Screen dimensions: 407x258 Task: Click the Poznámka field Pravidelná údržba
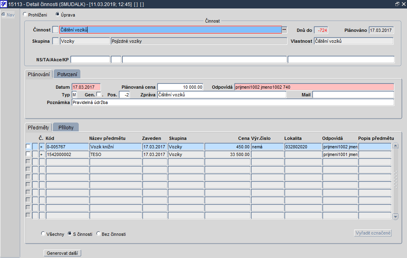tap(233, 102)
